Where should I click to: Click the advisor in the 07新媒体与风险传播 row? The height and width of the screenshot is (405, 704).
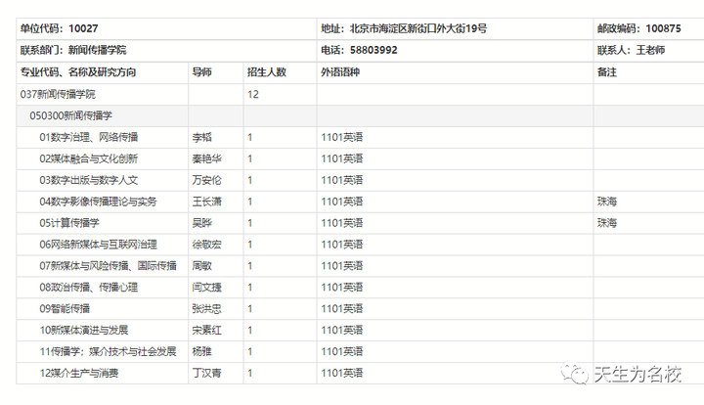click(x=201, y=266)
